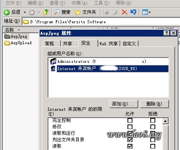Open the 文件(F) menu
The width and height of the screenshot is (180, 150).
13,3
